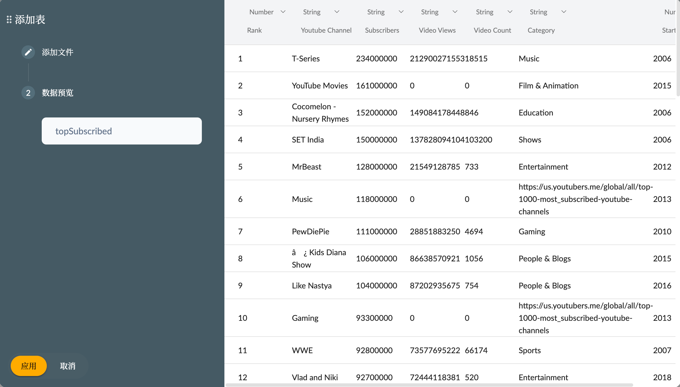Click the Gaming category cell for PewDiePie
This screenshot has height=387, width=680.
coord(532,231)
